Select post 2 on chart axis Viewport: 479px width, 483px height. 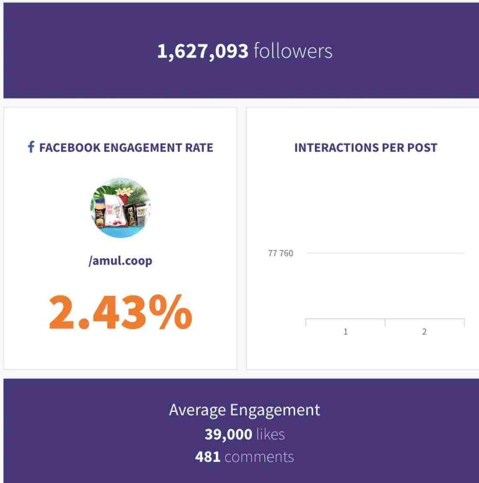[425, 331]
